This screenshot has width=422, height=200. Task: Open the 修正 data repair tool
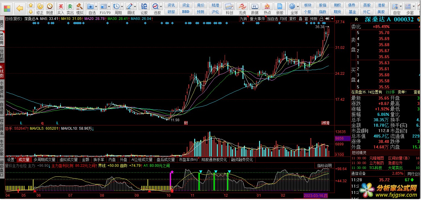40,8
